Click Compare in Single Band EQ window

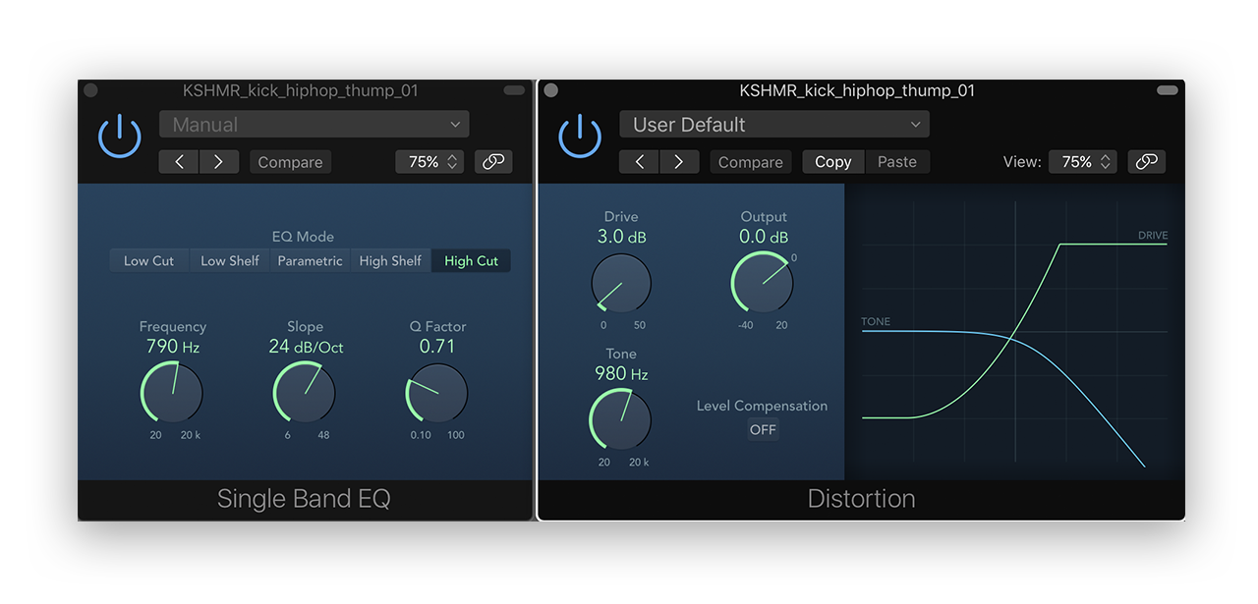click(x=290, y=162)
